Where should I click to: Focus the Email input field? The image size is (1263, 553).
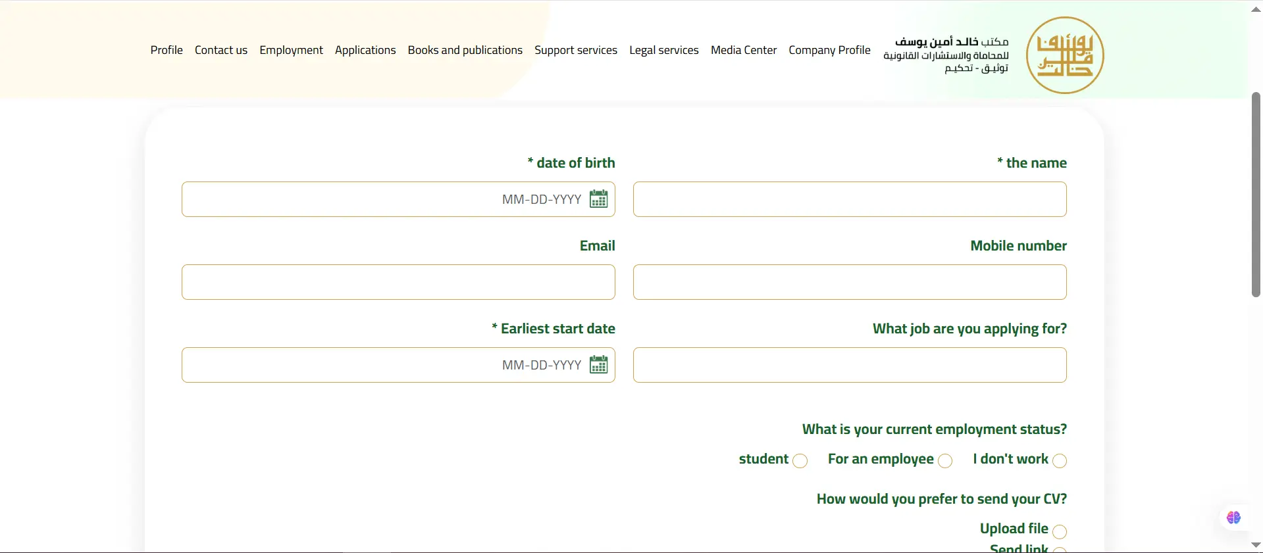[398, 282]
